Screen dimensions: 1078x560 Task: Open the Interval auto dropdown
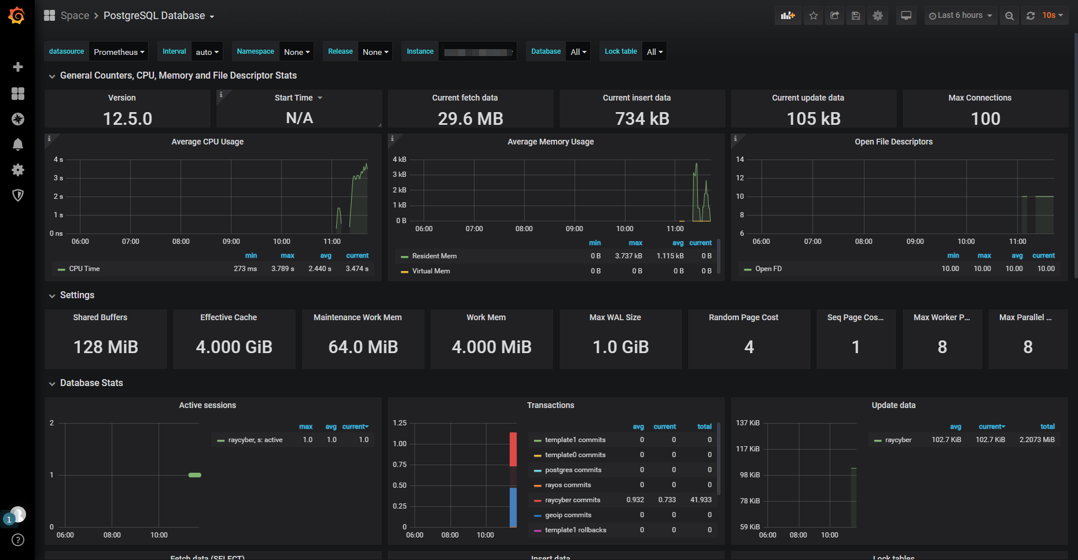click(207, 51)
